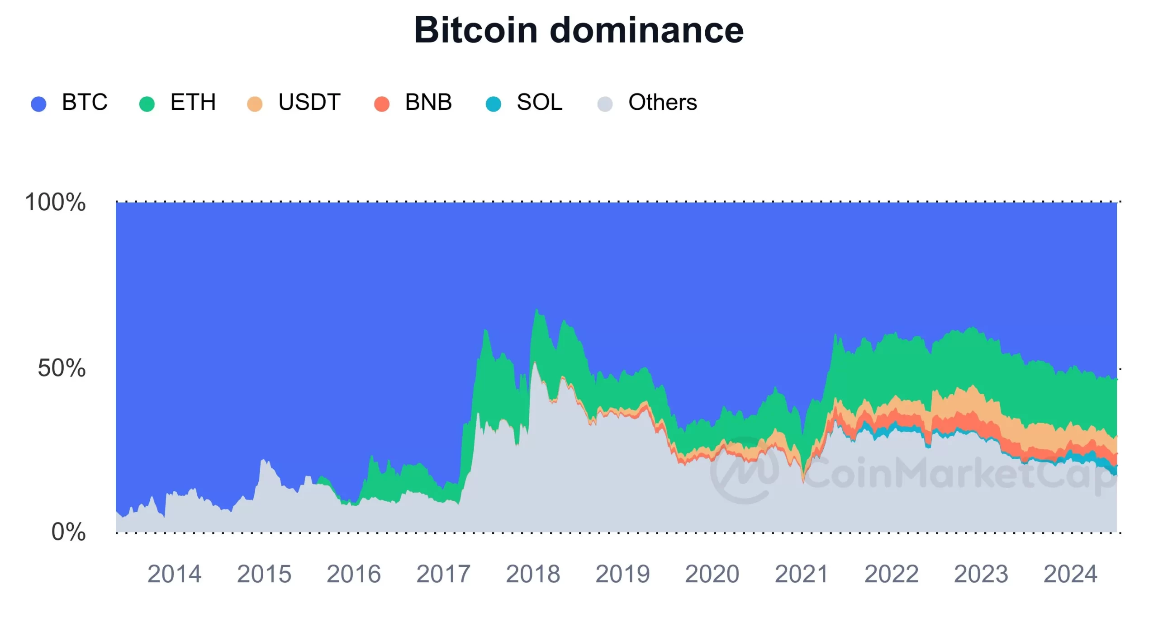Click the 50% y-axis label
1158x617 pixels.
coord(62,368)
